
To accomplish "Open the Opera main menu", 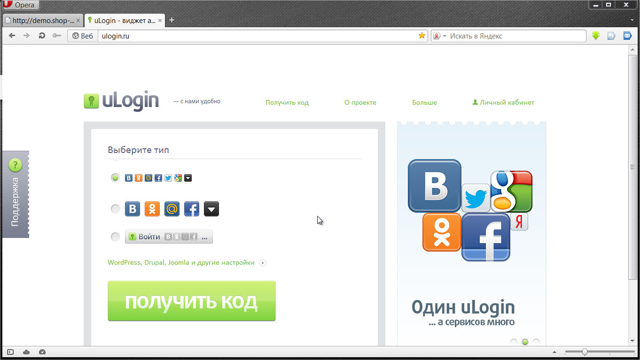I will click(20, 5).
